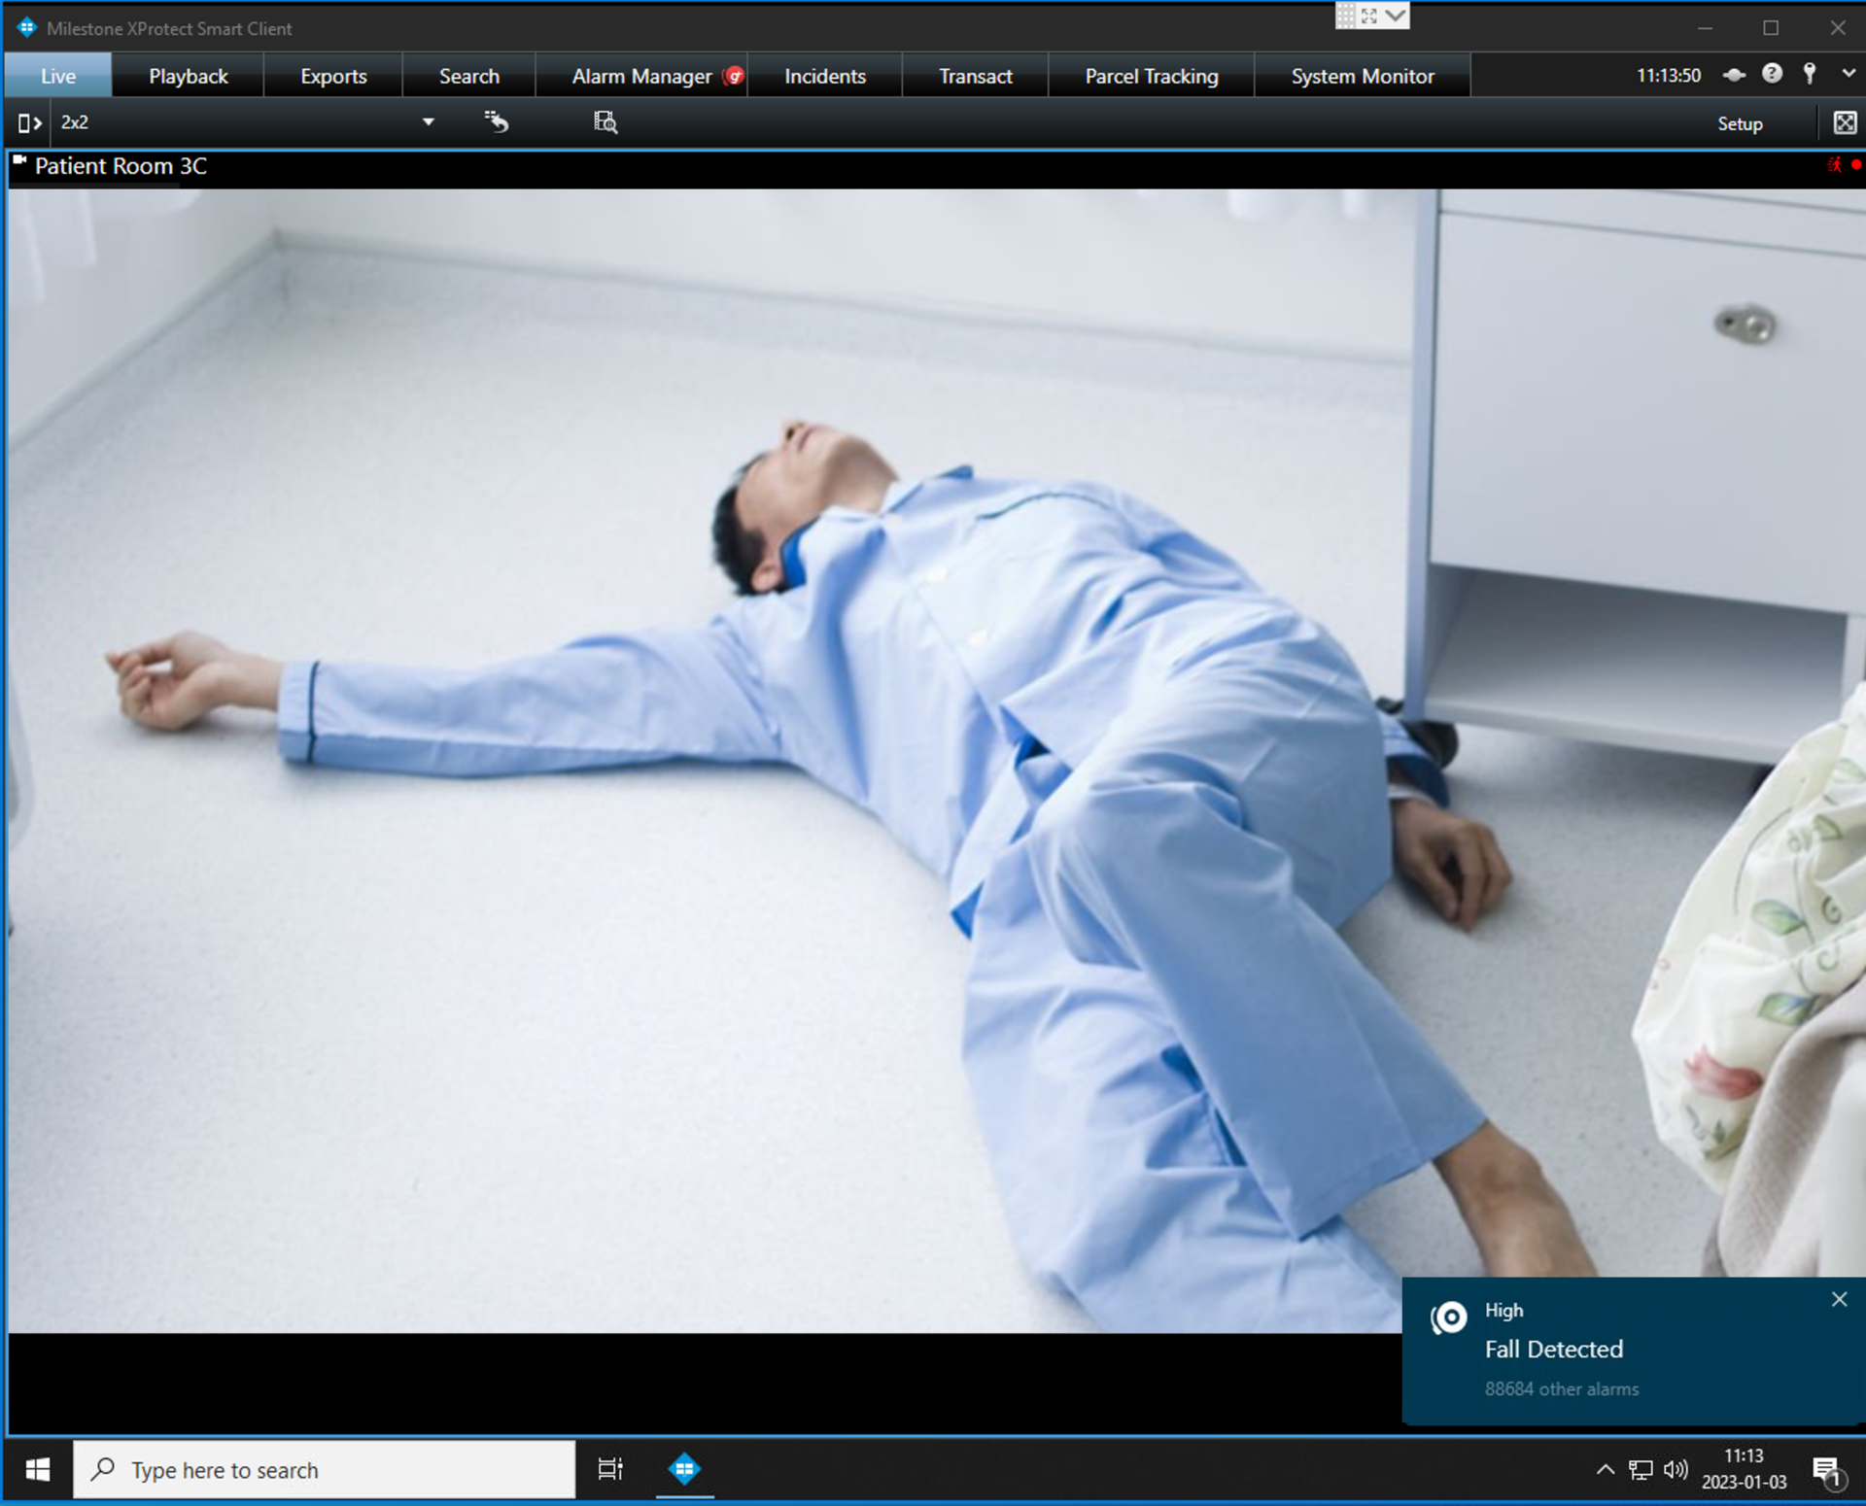The width and height of the screenshot is (1866, 1506).
Task: Switch to the Playback tab
Action: [x=188, y=76]
